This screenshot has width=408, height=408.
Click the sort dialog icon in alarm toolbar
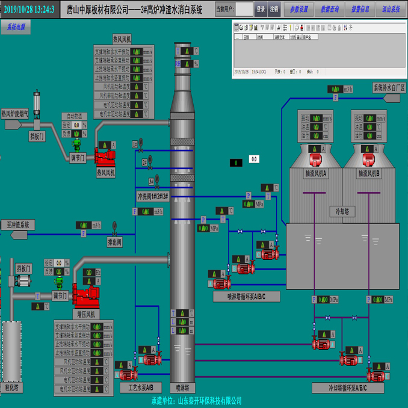click(345, 28)
